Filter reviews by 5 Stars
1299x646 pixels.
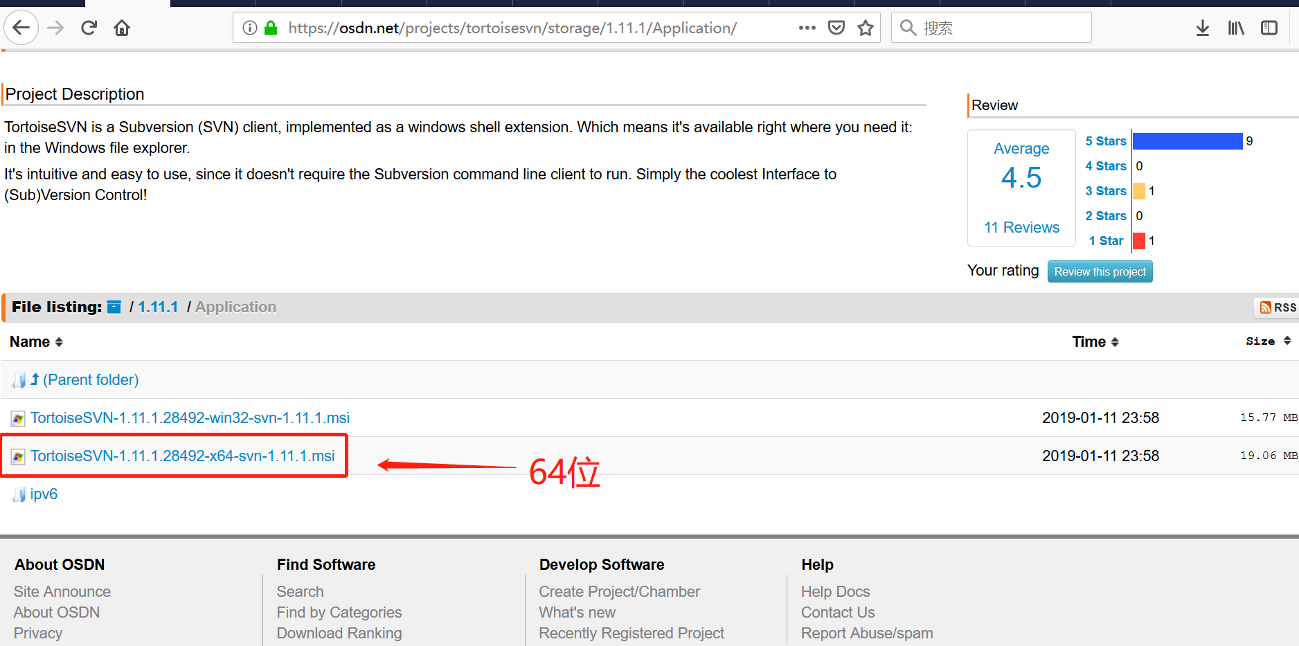1106,141
